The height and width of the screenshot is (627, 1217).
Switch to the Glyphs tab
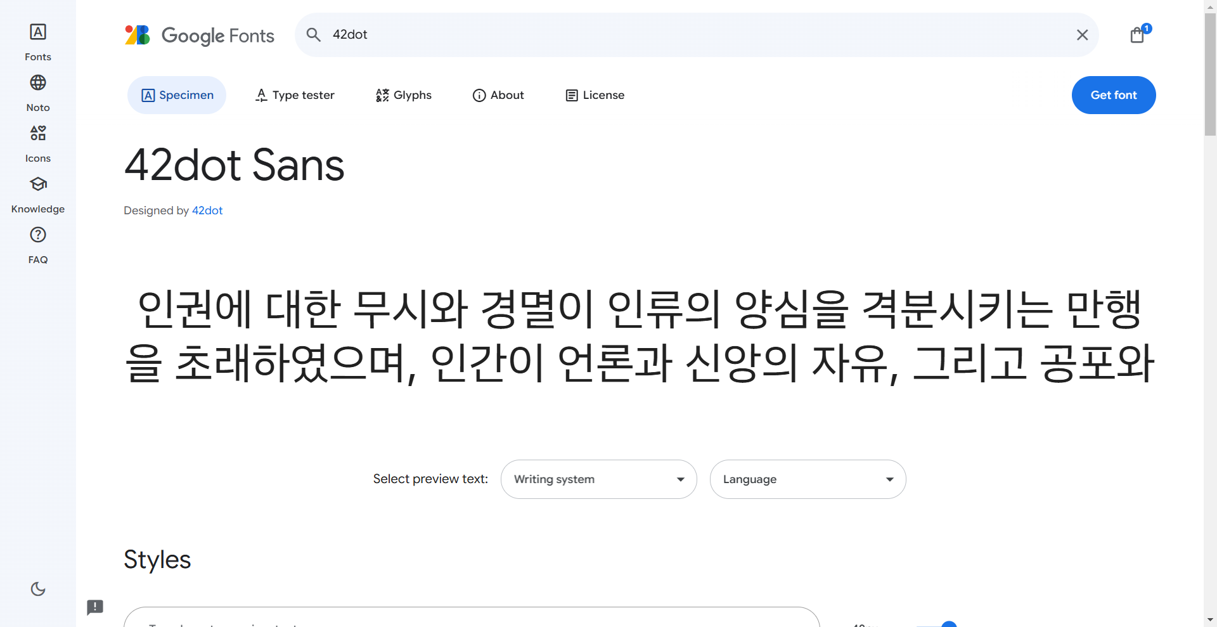(404, 95)
